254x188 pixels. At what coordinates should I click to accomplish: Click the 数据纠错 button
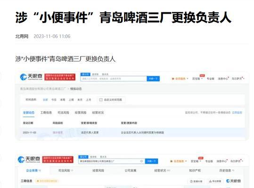196,181
